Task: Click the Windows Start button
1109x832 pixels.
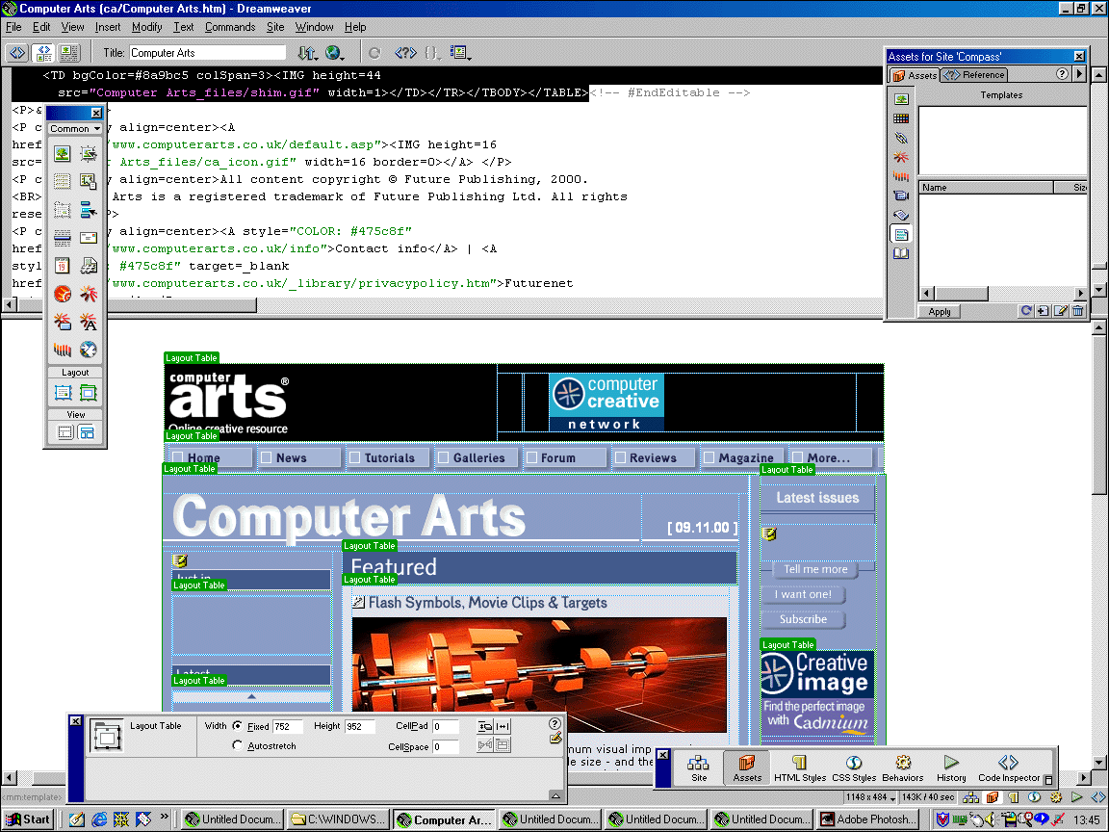Action: click(29, 819)
